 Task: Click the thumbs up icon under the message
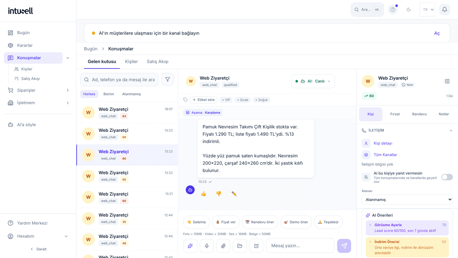(x=204, y=194)
